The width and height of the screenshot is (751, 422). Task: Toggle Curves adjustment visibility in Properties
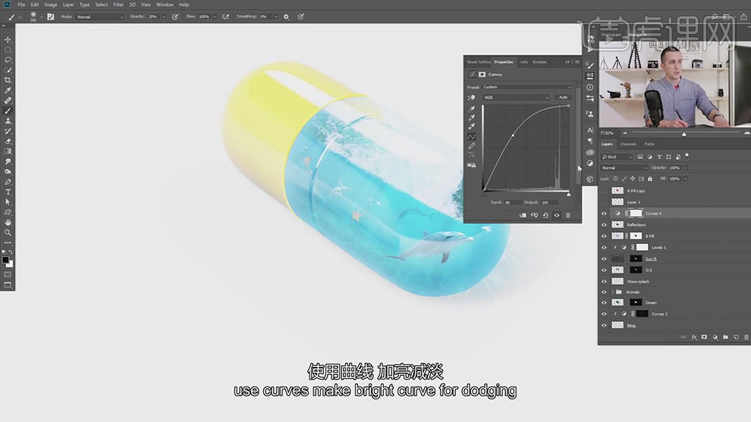557,215
